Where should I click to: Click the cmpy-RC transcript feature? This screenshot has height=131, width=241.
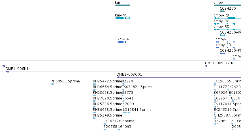click(227, 24)
